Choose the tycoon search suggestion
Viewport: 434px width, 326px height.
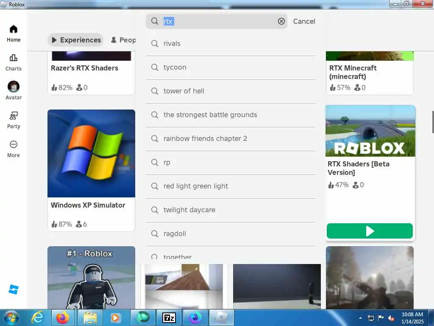click(230, 67)
